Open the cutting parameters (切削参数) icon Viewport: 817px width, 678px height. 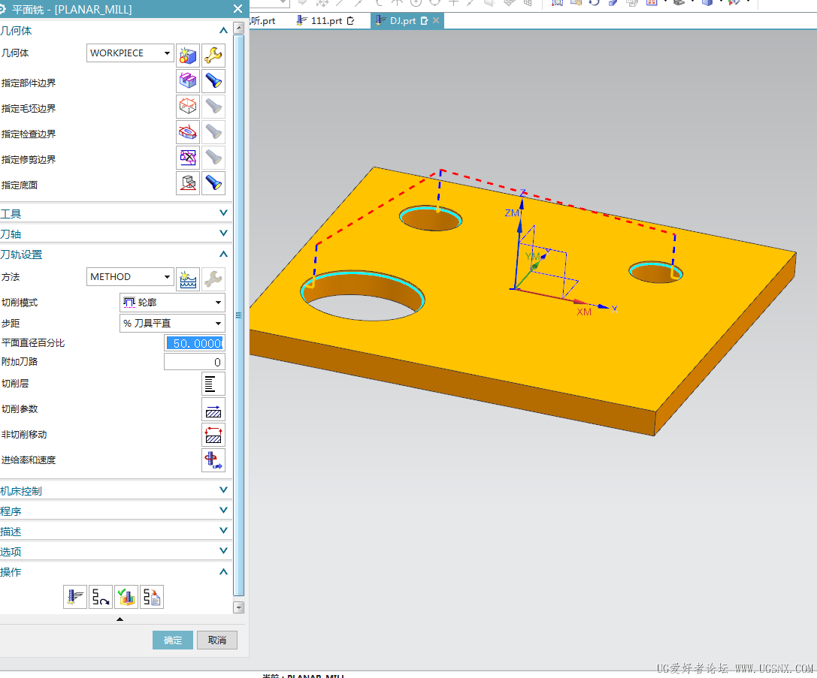pyautogui.click(x=213, y=409)
